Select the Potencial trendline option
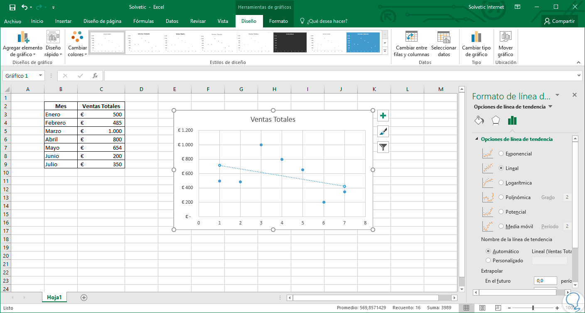The width and height of the screenshot is (585, 313). coord(501,212)
